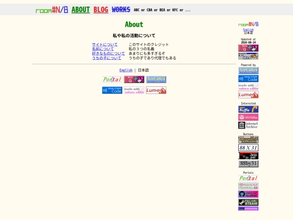This screenshot has height=220, width=293.
Task: Click the sidebar Visual Studio Code badge
Action: pos(249,79)
